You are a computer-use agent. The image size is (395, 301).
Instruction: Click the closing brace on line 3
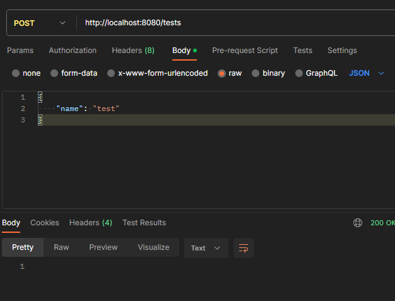click(40, 120)
